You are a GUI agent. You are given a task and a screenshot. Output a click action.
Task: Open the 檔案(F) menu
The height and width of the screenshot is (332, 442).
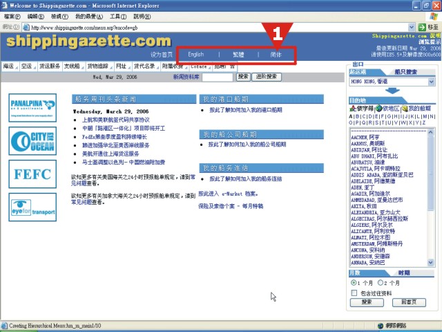pyautogui.click(x=12, y=17)
